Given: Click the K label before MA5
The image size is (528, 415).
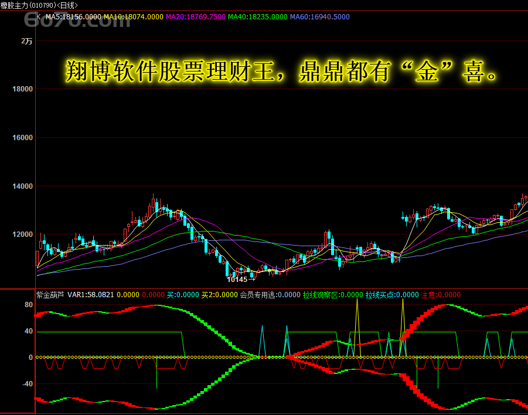Looking at the screenshot, I should [x=39, y=16].
